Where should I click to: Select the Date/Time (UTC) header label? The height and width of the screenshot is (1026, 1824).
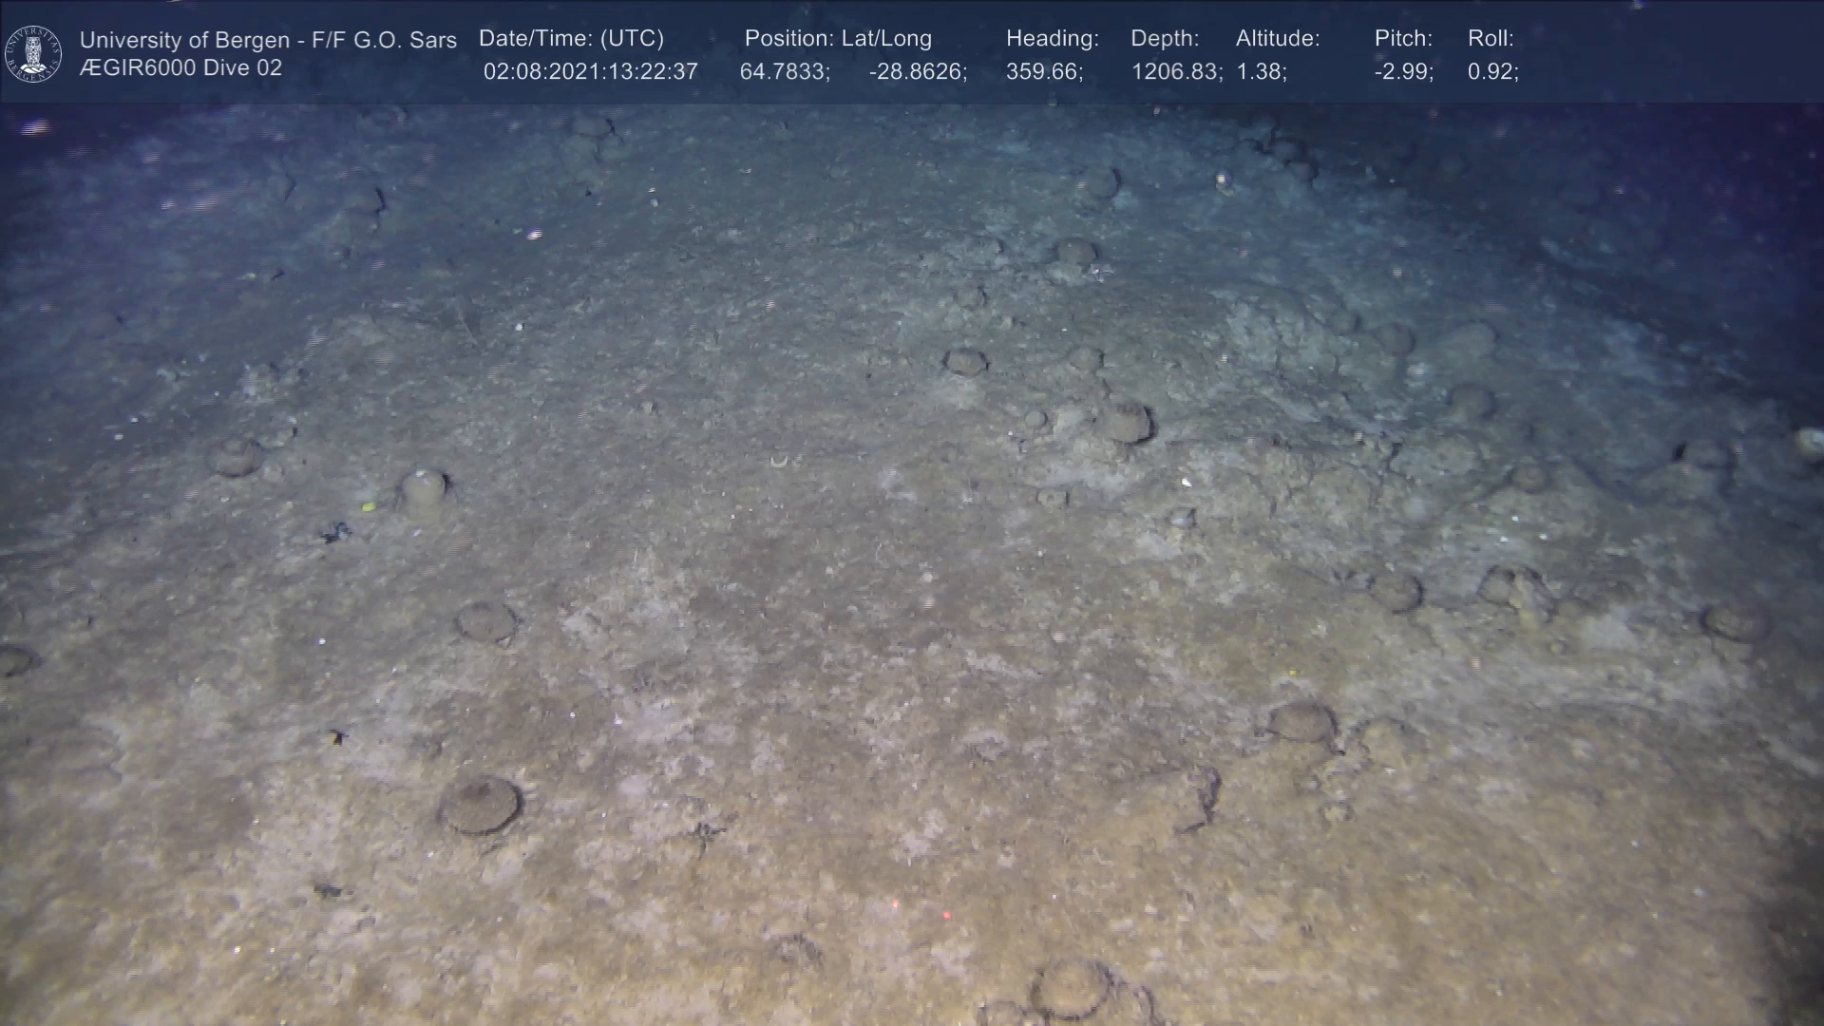(571, 39)
